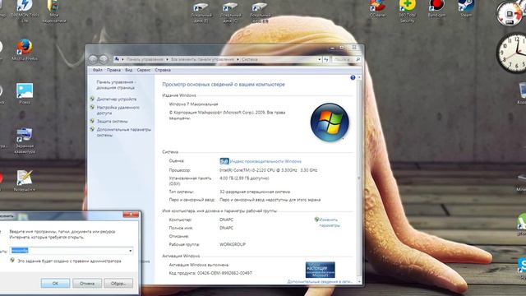Click the magnifier icon in the search box
The width and height of the screenshot is (526, 296).
pos(358,59)
